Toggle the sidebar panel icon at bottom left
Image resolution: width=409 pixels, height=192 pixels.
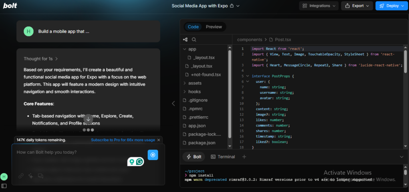(4, 186)
